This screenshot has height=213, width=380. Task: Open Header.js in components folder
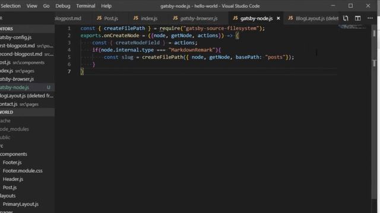pos(27,179)
